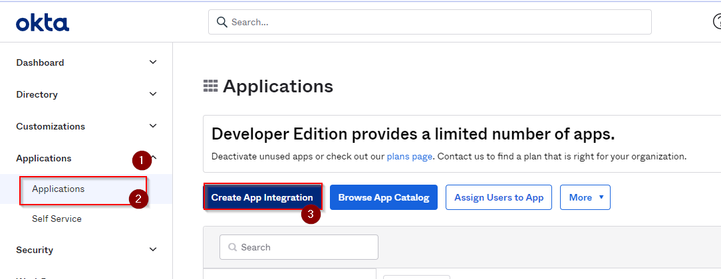Click the red step 1 badge
The image size is (721, 279).
tap(140, 159)
